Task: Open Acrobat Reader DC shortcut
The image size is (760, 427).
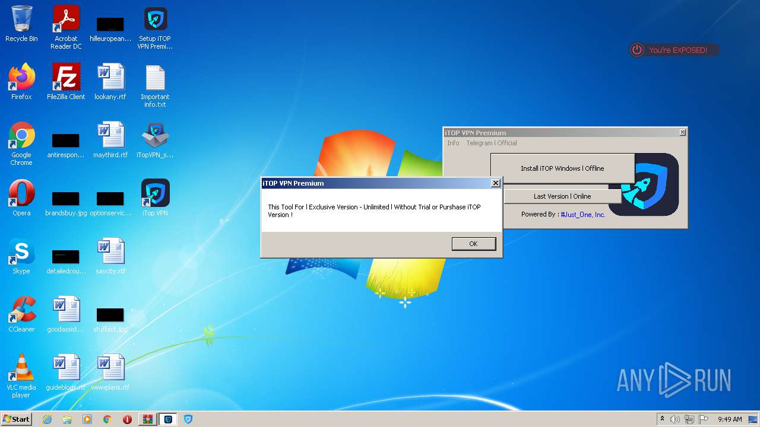Action: pos(66,27)
